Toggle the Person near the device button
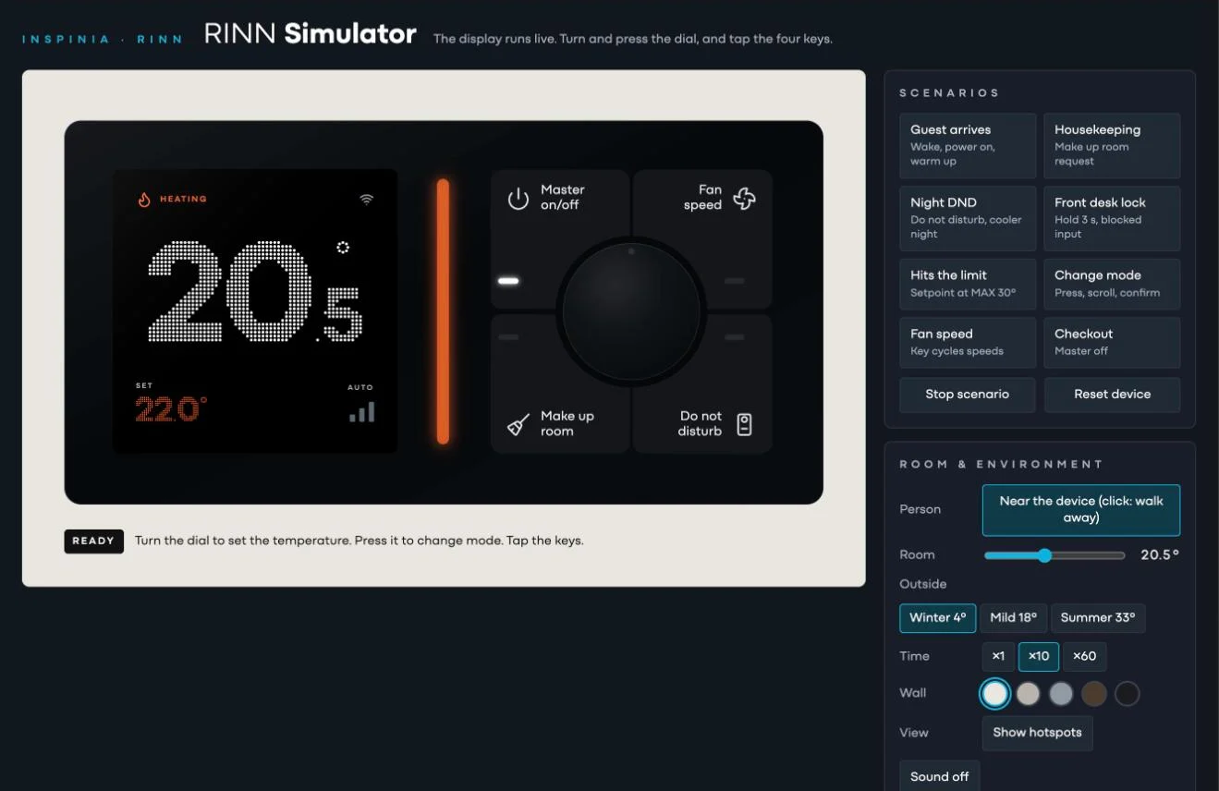Screen dimensions: 1219x791 [1080, 509]
